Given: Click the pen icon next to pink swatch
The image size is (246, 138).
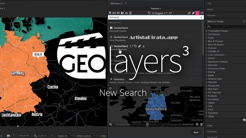Looking at the screenshot, I should pyautogui.click(x=193, y=13).
